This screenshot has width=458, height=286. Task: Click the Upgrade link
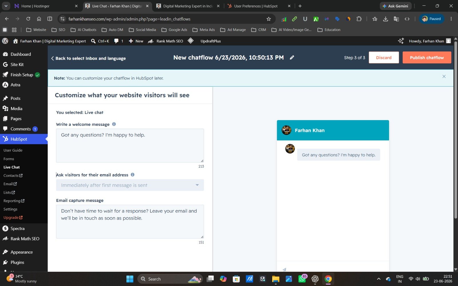pyautogui.click(x=13, y=218)
